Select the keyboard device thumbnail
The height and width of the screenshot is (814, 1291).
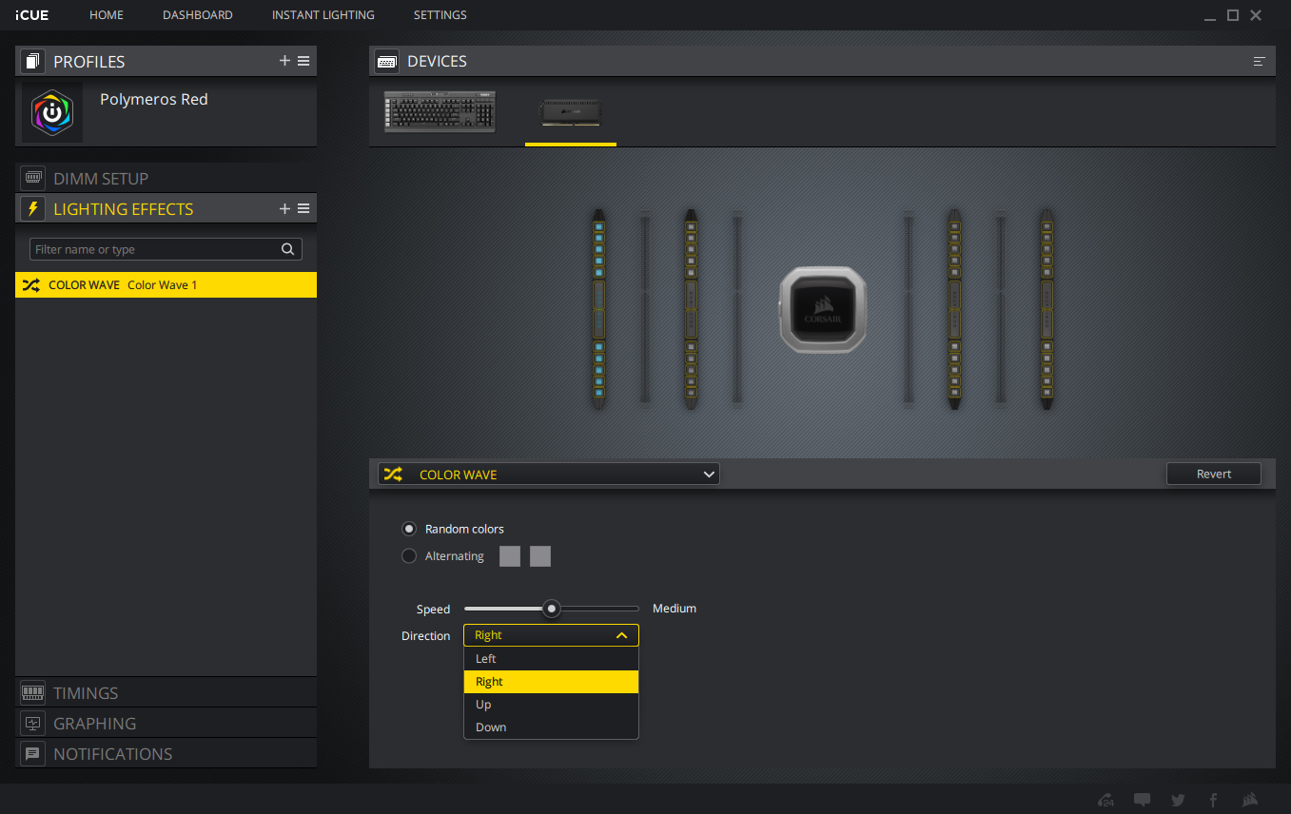pos(440,111)
